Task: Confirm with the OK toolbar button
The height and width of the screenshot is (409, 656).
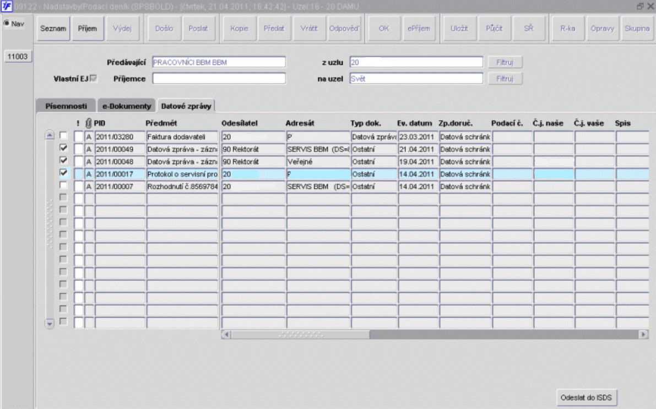Action: tap(384, 29)
